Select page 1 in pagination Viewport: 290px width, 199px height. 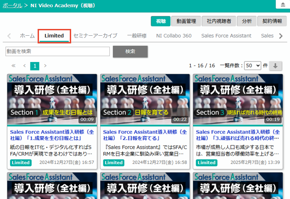35,66
